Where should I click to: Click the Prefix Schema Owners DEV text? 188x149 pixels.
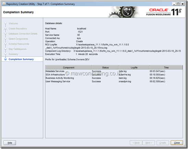point(67,60)
